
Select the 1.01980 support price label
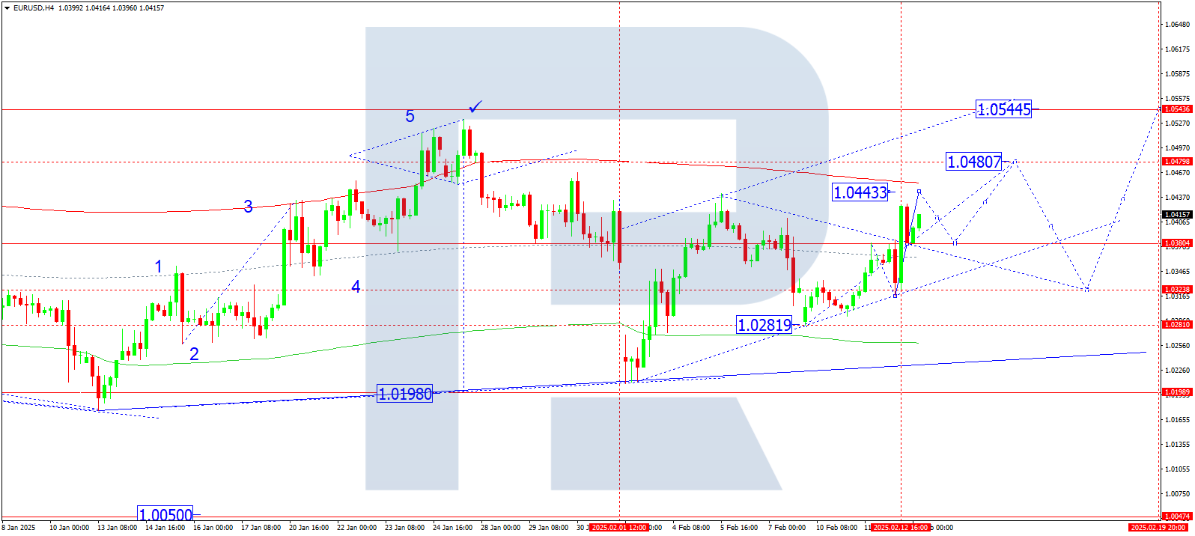405,394
